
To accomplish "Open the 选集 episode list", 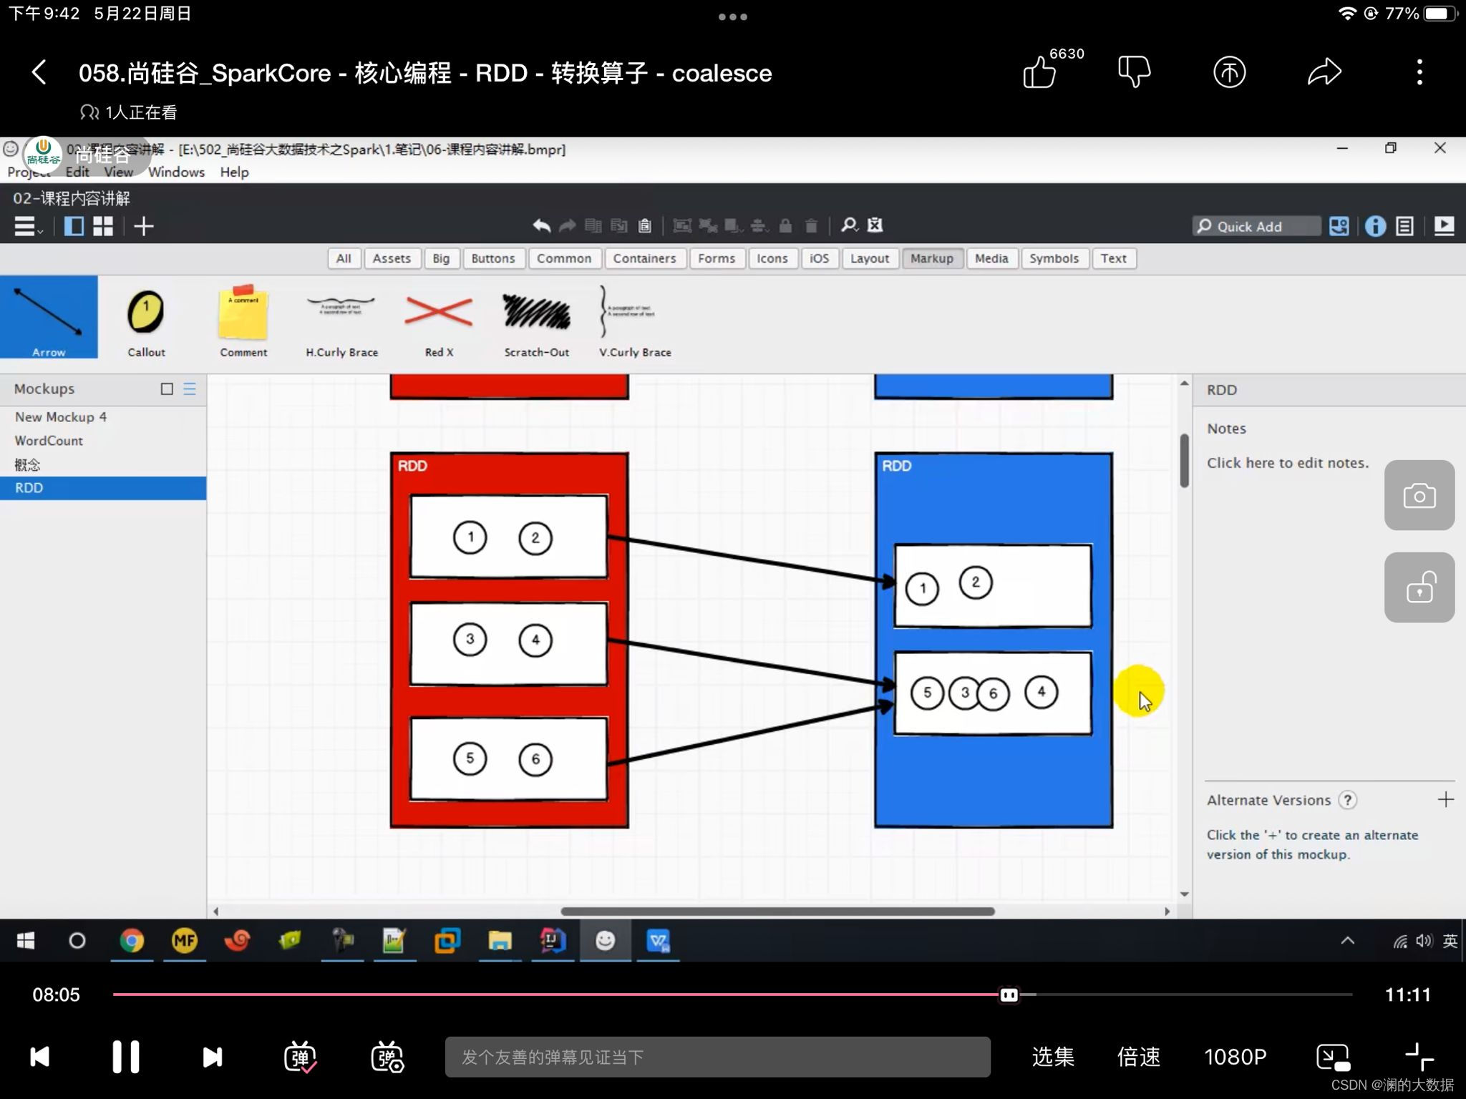I will (x=1052, y=1057).
